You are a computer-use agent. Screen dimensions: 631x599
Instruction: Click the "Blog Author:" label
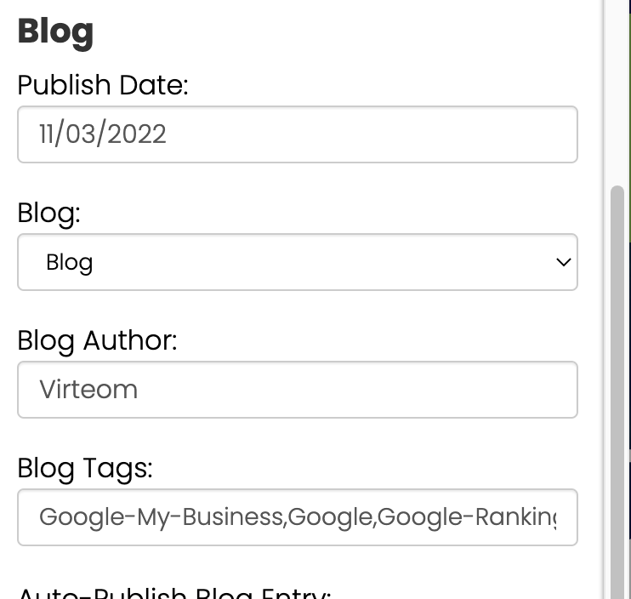[x=97, y=340]
